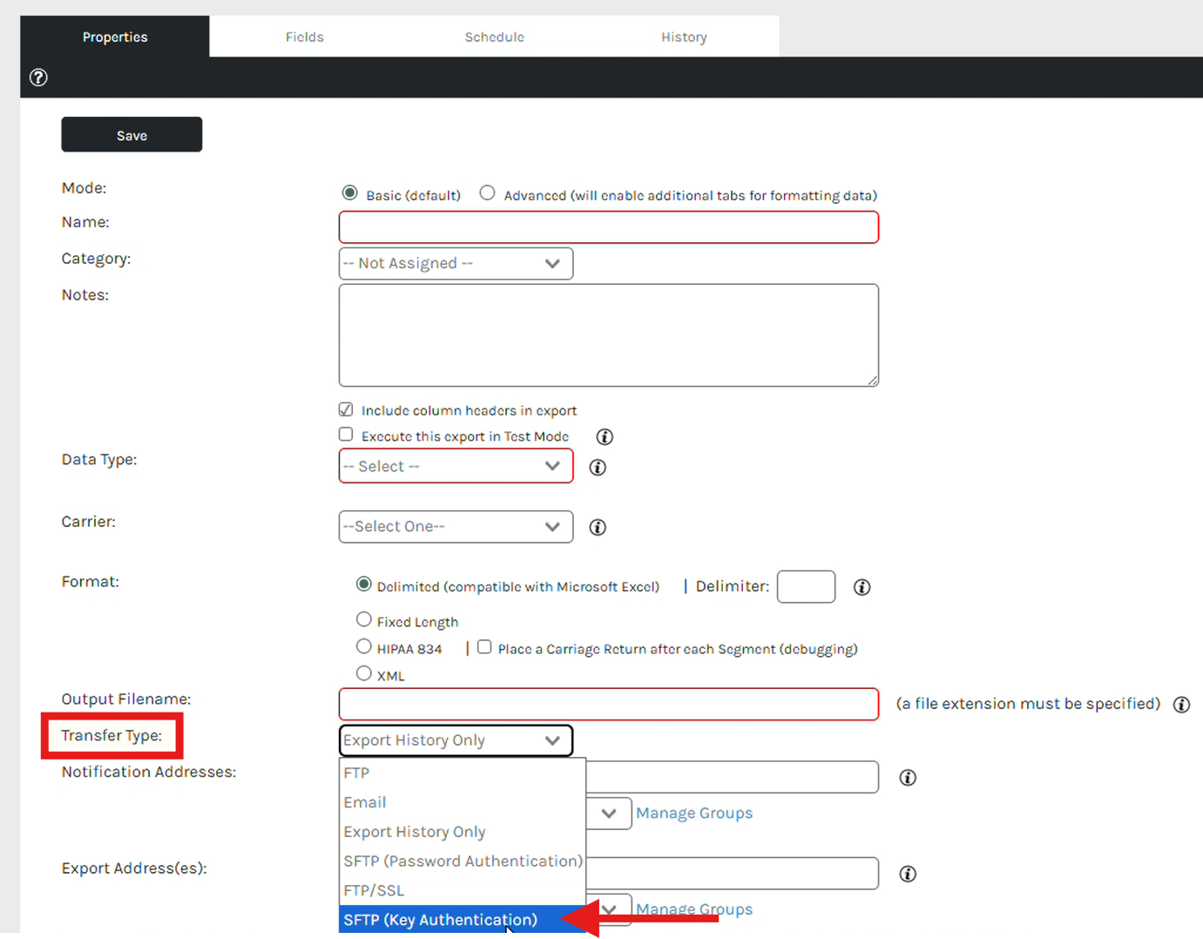Screen dimensions: 1203x939
Task: Open the Category Not Assigned dropdown
Action: click(x=456, y=264)
